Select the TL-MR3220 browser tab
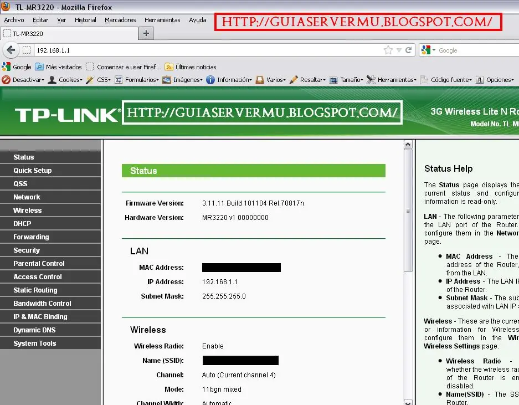The image size is (519, 405). click(69, 33)
